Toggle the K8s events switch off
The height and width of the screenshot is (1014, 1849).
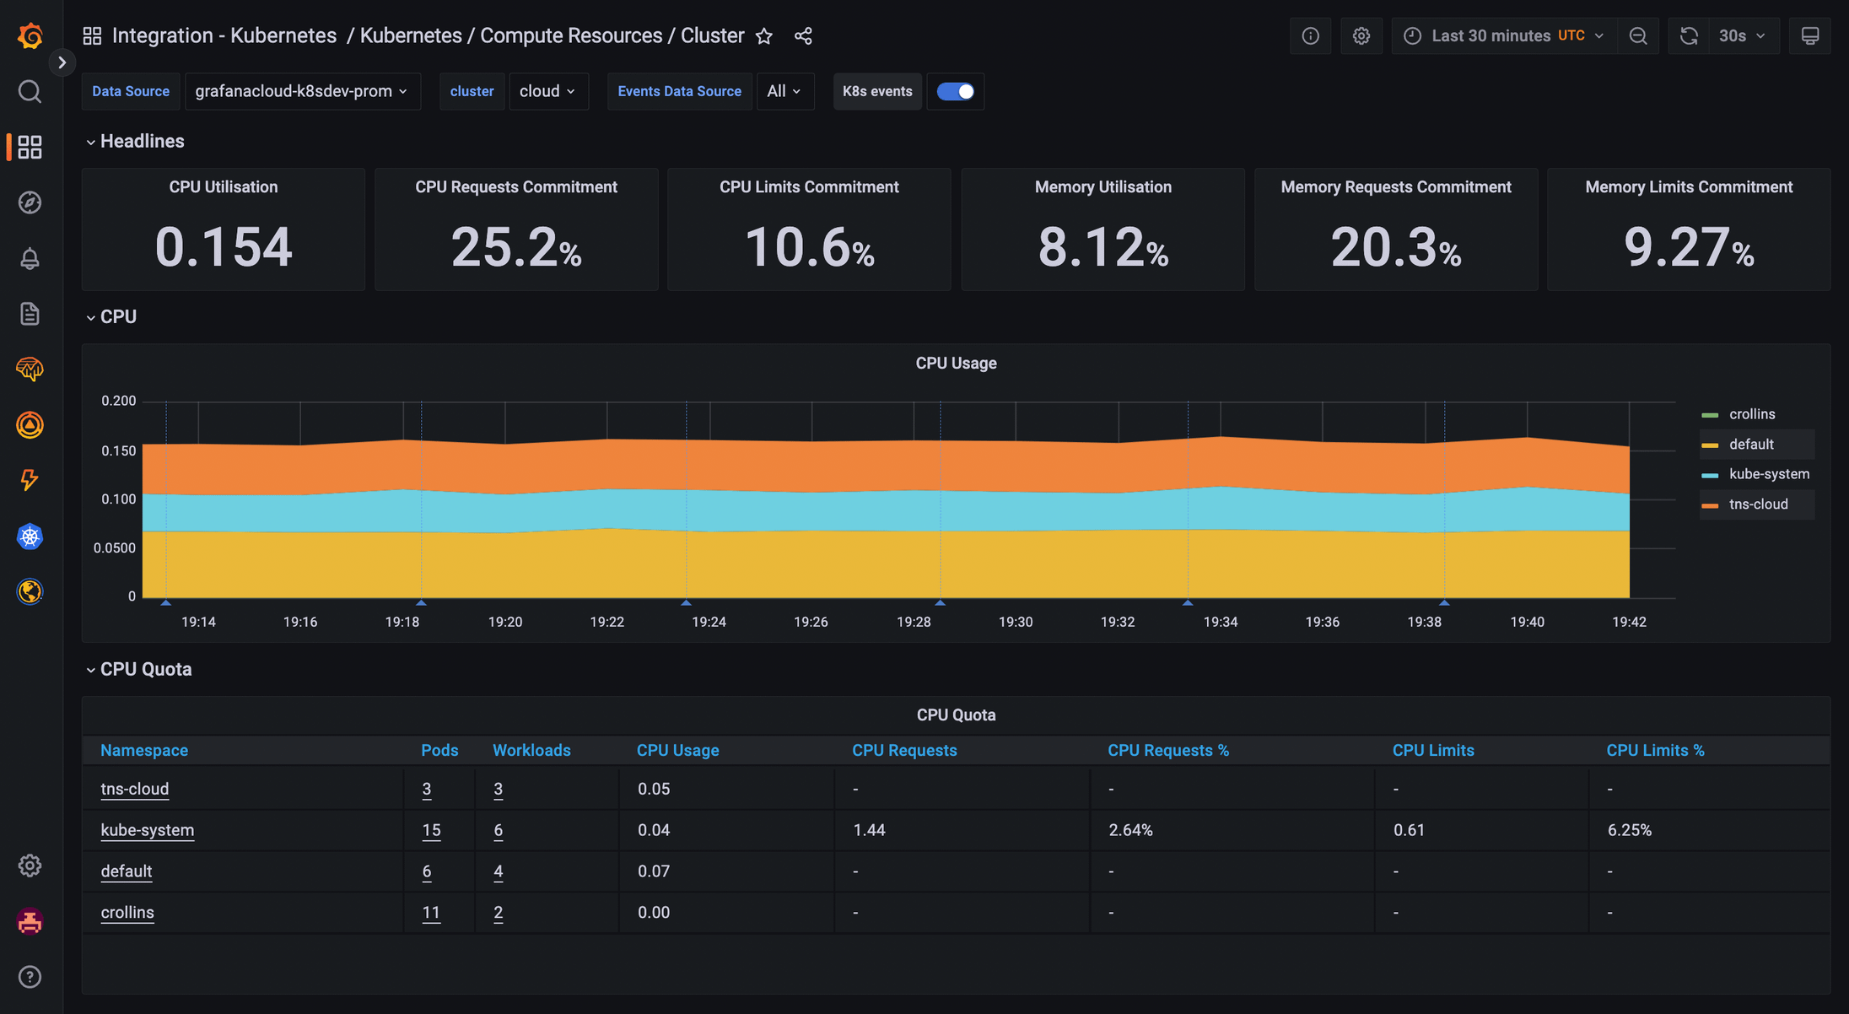pyautogui.click(x=956, y=91)
